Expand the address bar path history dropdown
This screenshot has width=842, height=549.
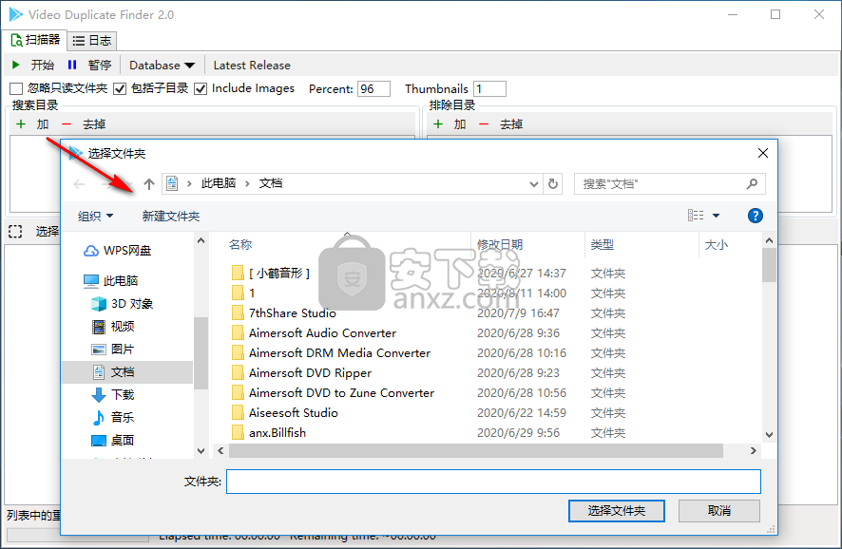coord(533,183)
